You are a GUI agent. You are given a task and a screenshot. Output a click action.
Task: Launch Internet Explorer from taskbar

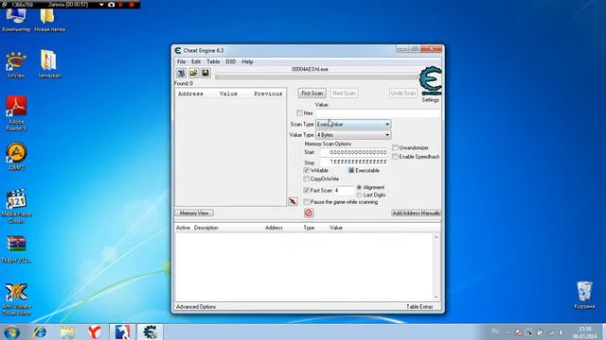tap(40, 331)
